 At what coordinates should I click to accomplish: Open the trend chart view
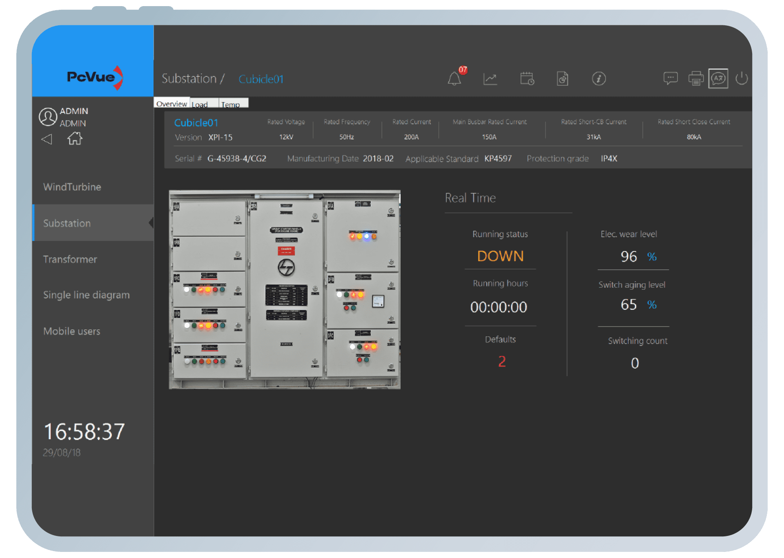(490, 79)
